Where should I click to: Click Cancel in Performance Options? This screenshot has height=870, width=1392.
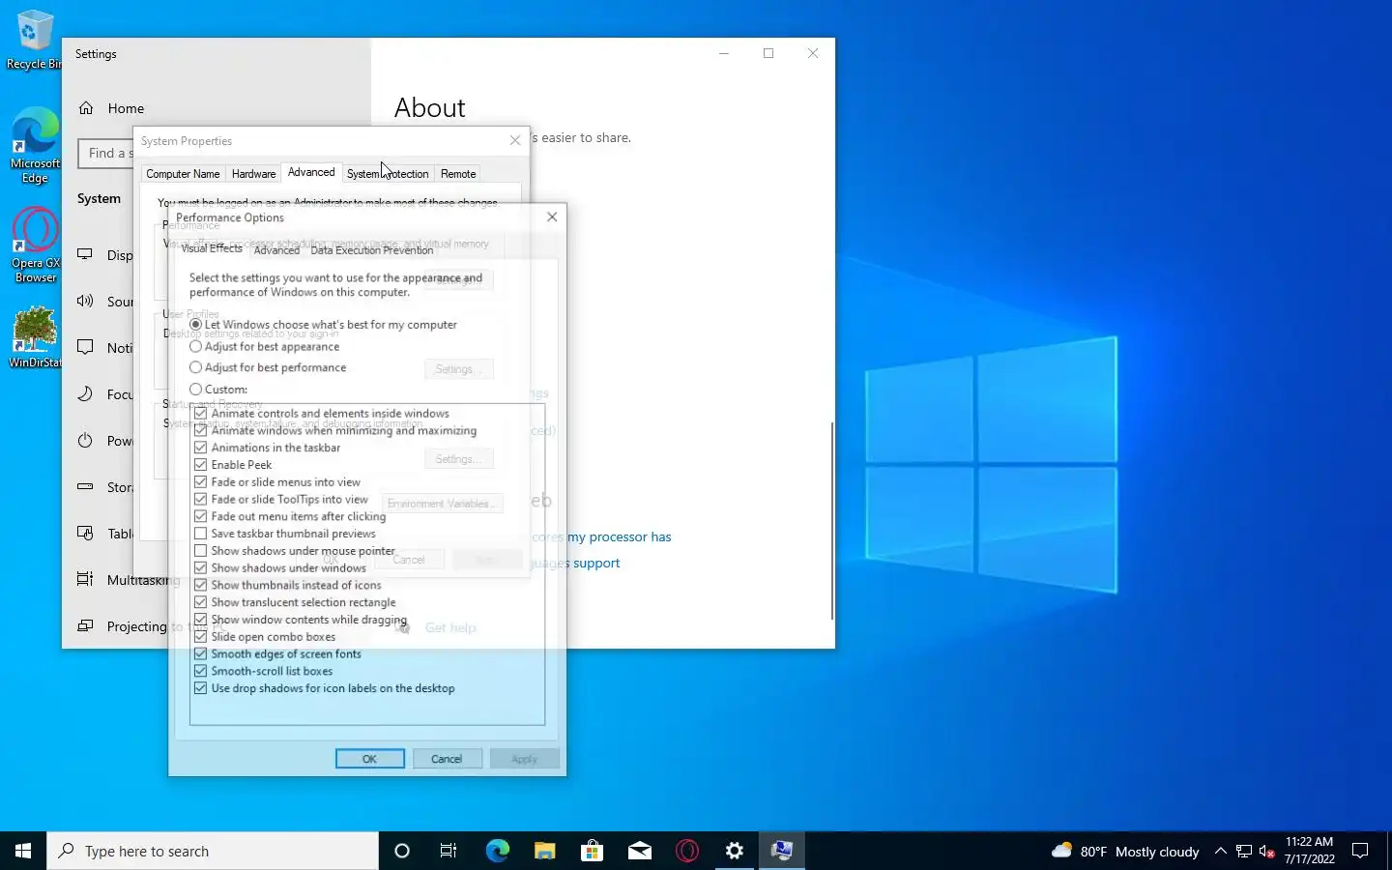click(447, 759)
